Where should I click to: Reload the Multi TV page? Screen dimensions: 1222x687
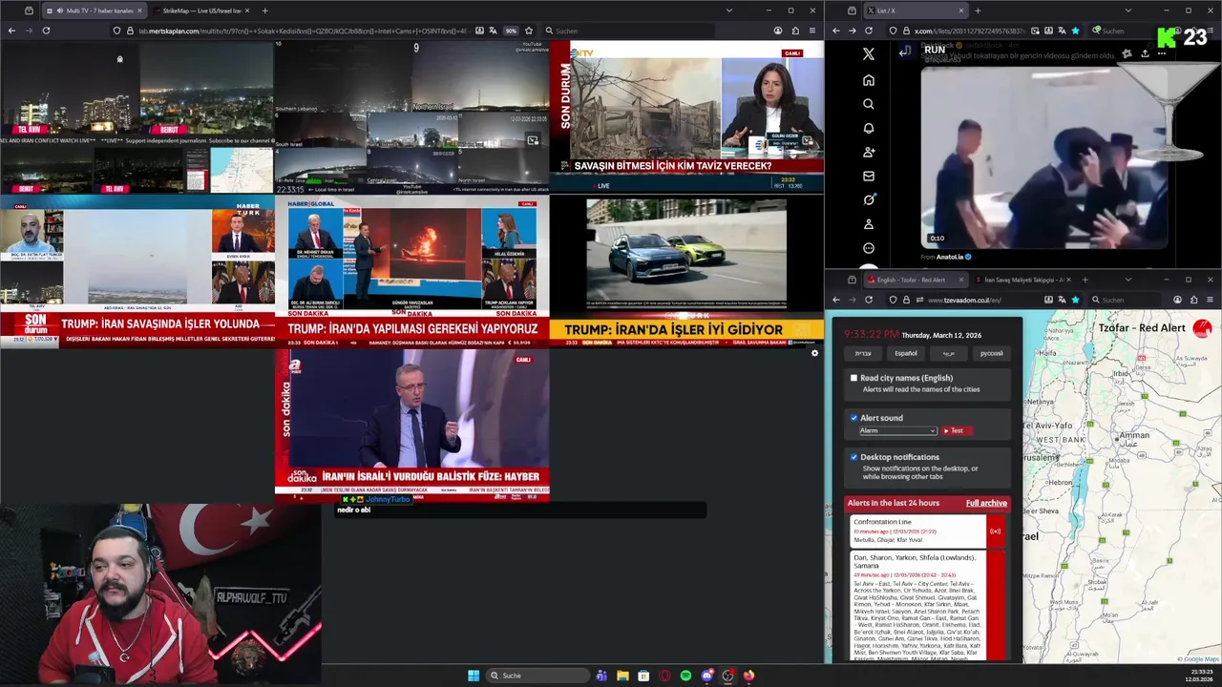point(46,31)
